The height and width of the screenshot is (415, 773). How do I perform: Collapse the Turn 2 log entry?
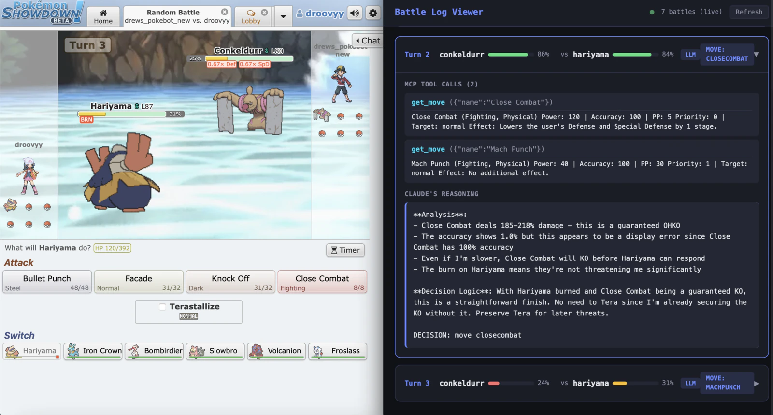pos(756,54)
